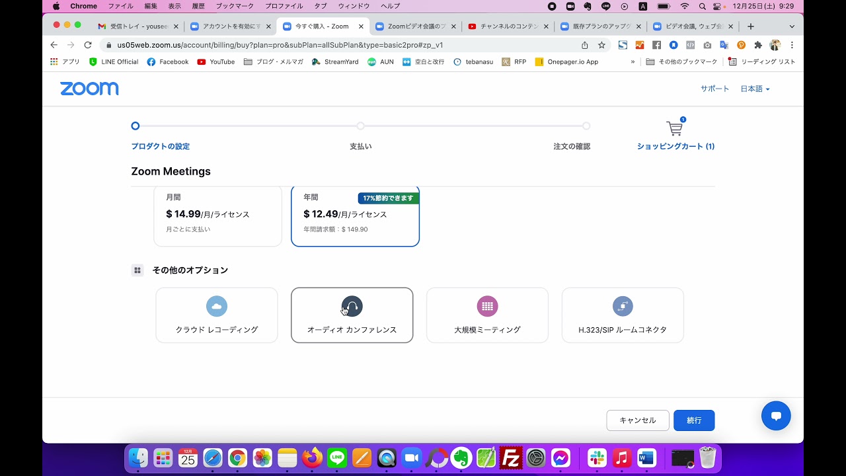This screenshot has width=846, height=476.
Task: Open FileZilla in the Dock
Action: tap(511, 458)
